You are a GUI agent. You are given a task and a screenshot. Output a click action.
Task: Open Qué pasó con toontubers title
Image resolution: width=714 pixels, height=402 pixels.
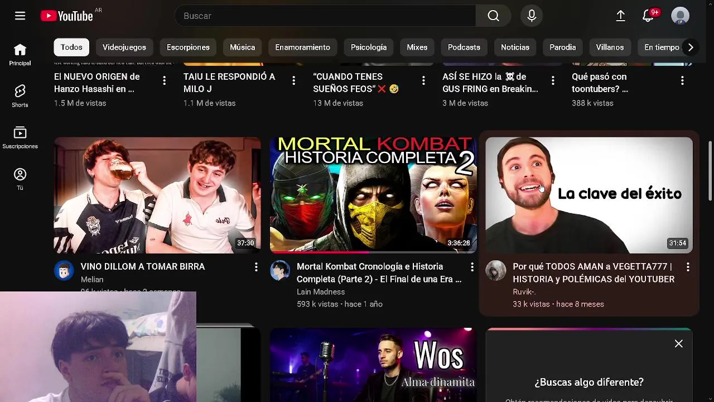coord(600,83)
